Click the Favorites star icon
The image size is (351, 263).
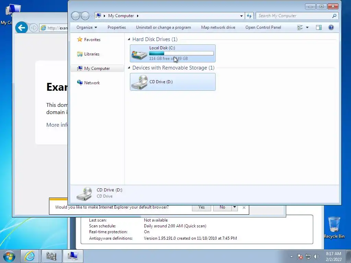click(80, 39)
